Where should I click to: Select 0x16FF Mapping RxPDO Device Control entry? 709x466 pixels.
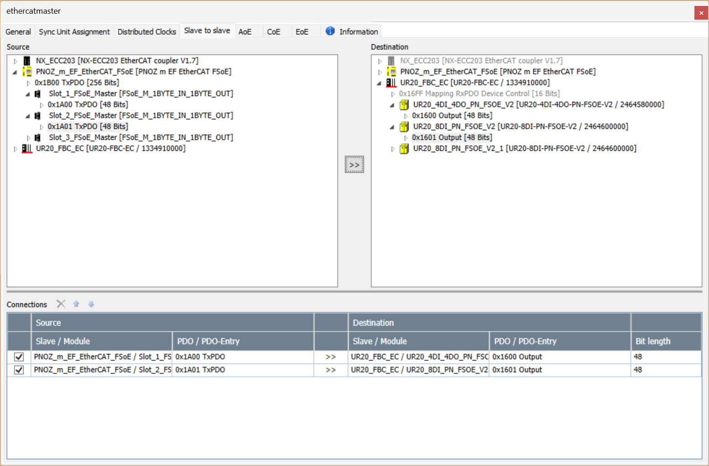[x=479, y=94]
